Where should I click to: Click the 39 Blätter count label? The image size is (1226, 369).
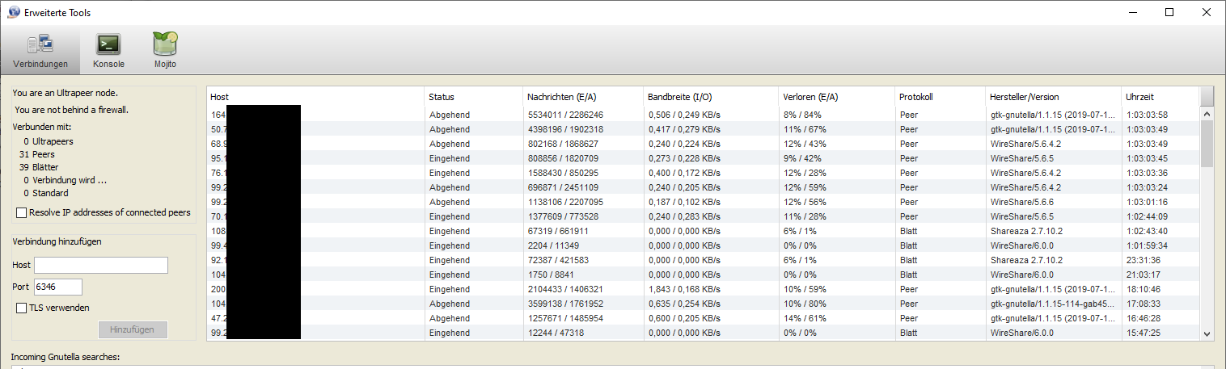39,167
